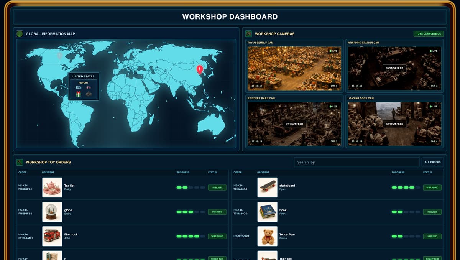Select order ID HS-KID-7789A34C-2

click(x=240, y=212)
